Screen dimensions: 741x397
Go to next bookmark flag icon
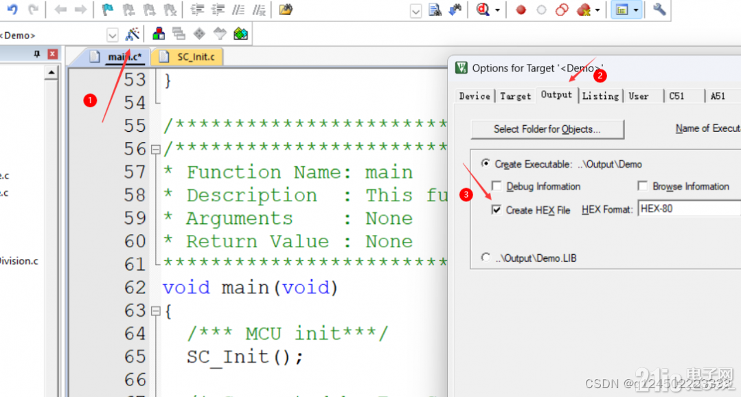(x=149, y=10)
